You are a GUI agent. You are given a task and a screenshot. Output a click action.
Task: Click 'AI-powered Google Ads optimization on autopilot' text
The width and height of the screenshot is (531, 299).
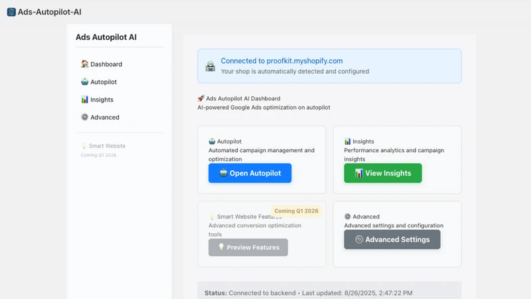264,107
